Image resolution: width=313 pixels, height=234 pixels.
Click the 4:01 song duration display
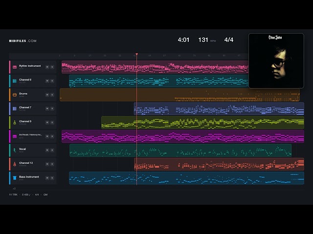click(183, 40)
